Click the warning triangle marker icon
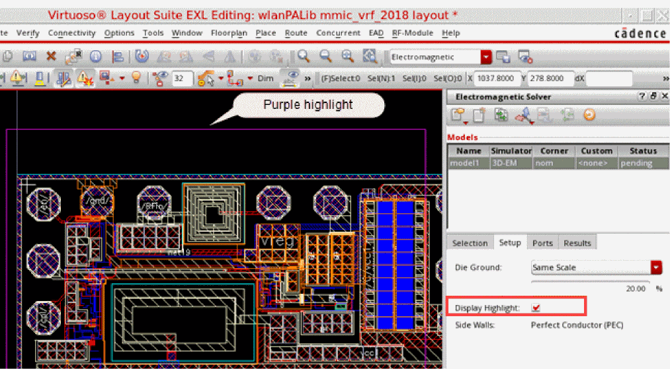Viewport: 670px width, 369px height. coord(17,78)
